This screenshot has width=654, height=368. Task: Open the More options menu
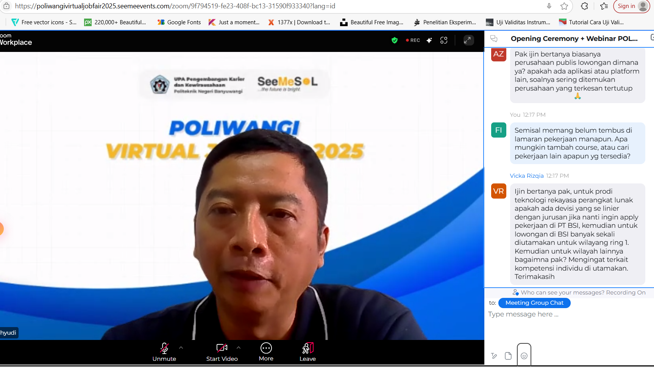point(266,352)
